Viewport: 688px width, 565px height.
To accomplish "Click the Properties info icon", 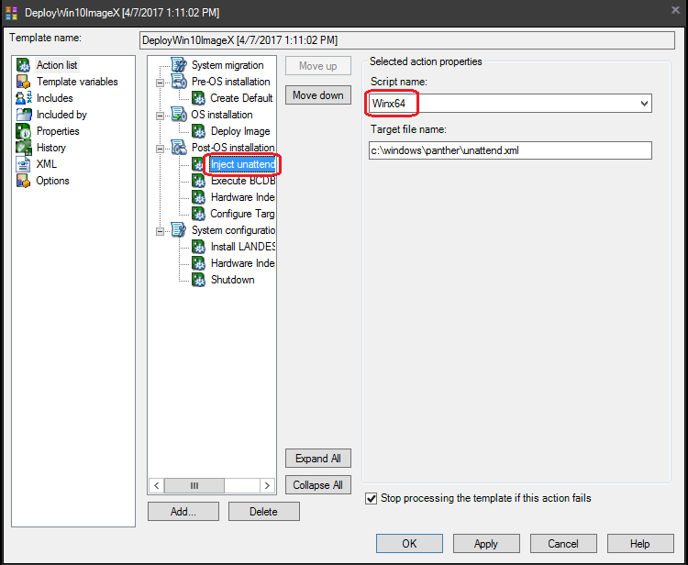I will [x=23, y=131].
